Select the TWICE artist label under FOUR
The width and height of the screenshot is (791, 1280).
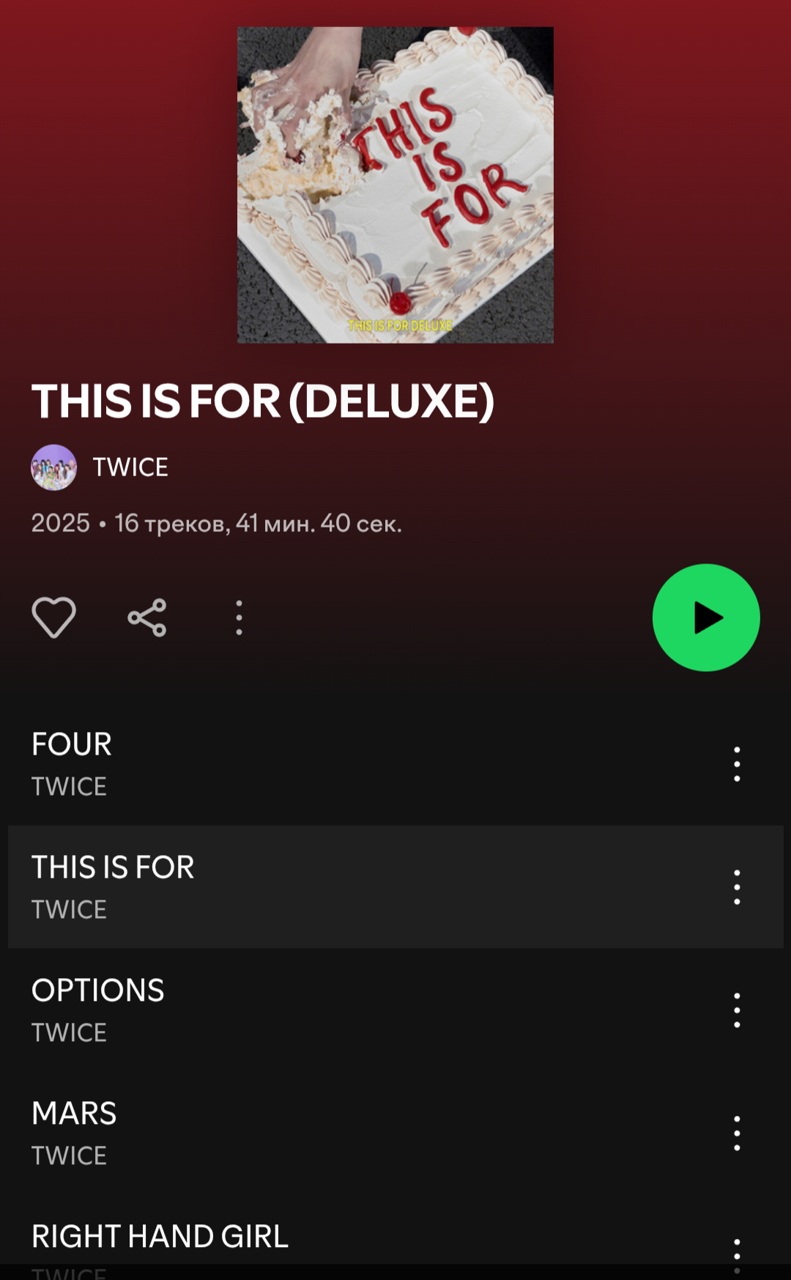(x=69, y=787)
